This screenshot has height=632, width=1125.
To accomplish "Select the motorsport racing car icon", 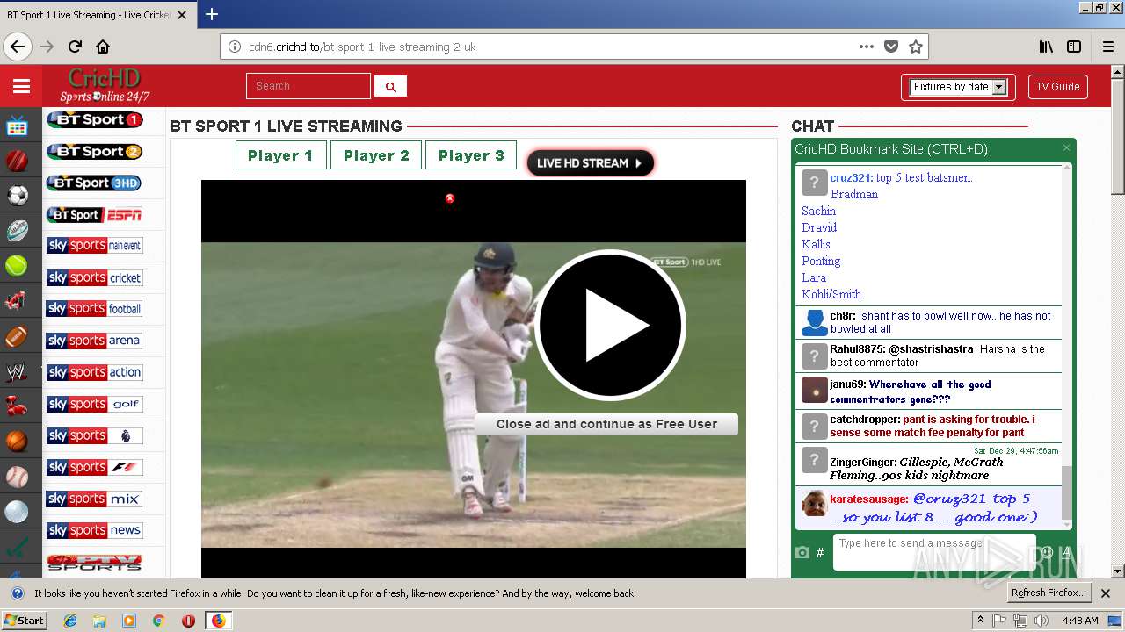I will coord(17,301).
